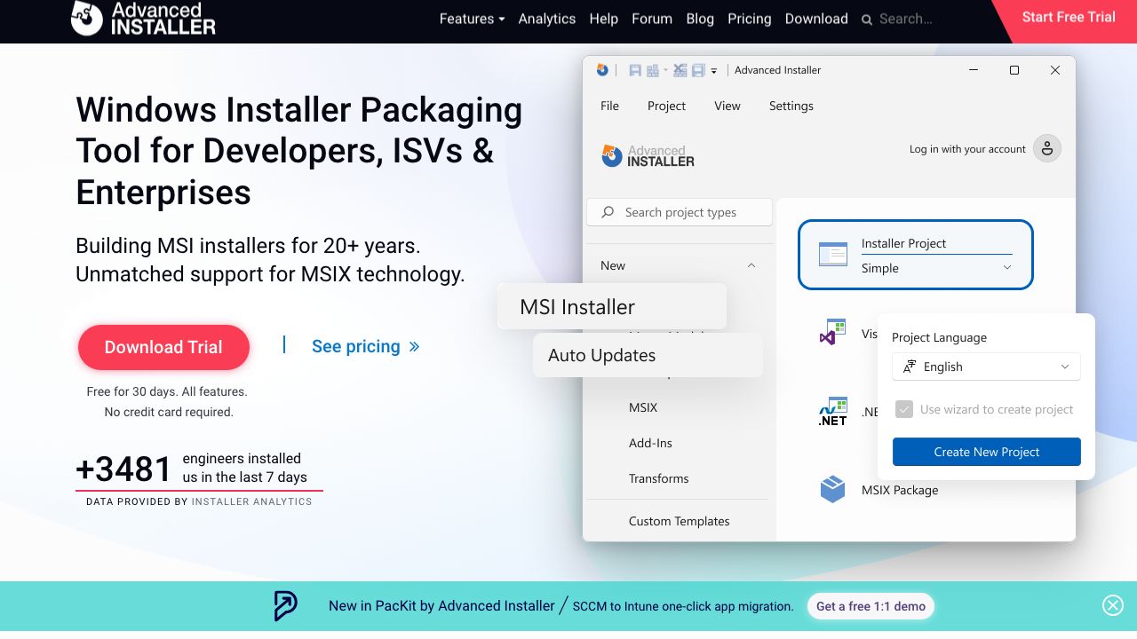Open the Installer Analytics link

251,501
